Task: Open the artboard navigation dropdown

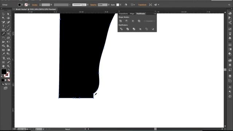Action: [x=43, y=129]
